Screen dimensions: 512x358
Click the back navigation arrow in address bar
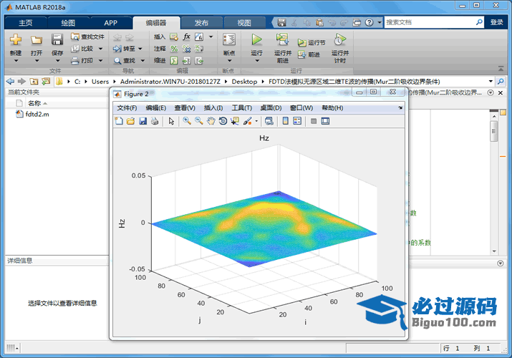tap(11, 81)
